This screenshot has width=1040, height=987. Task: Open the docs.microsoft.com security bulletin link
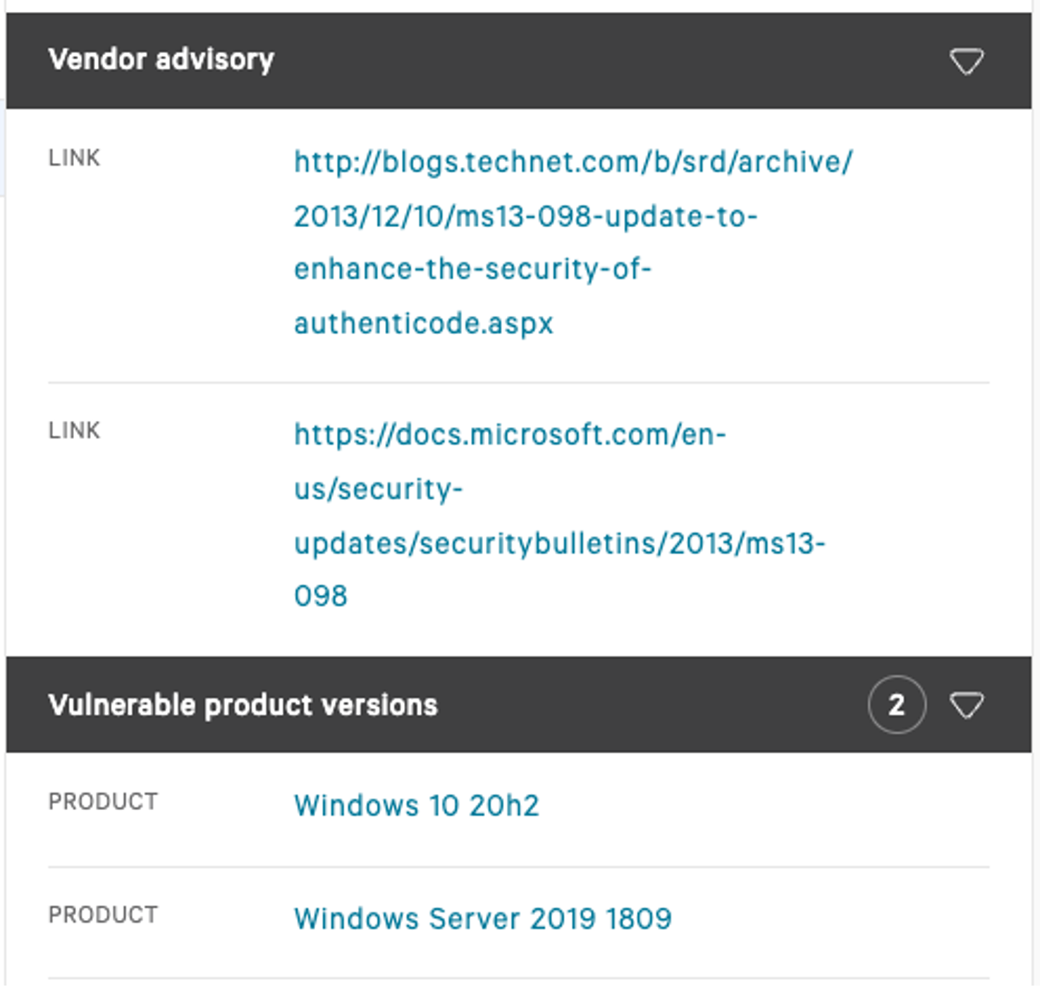pos(559,515)
